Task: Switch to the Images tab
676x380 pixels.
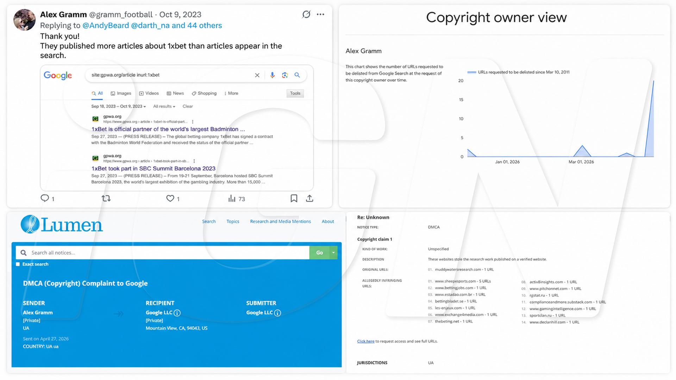Action: (x=121, y=93)
